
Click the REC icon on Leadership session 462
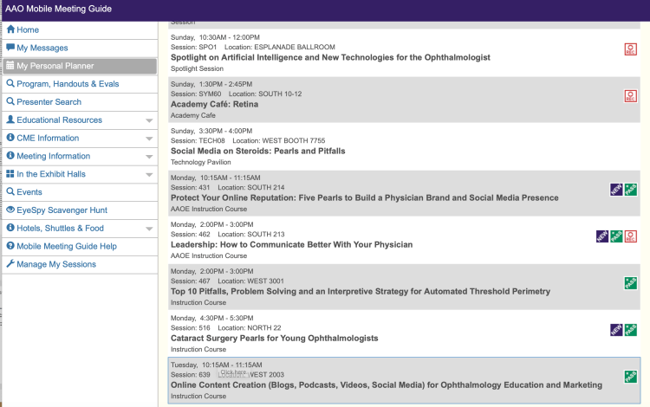631,236
